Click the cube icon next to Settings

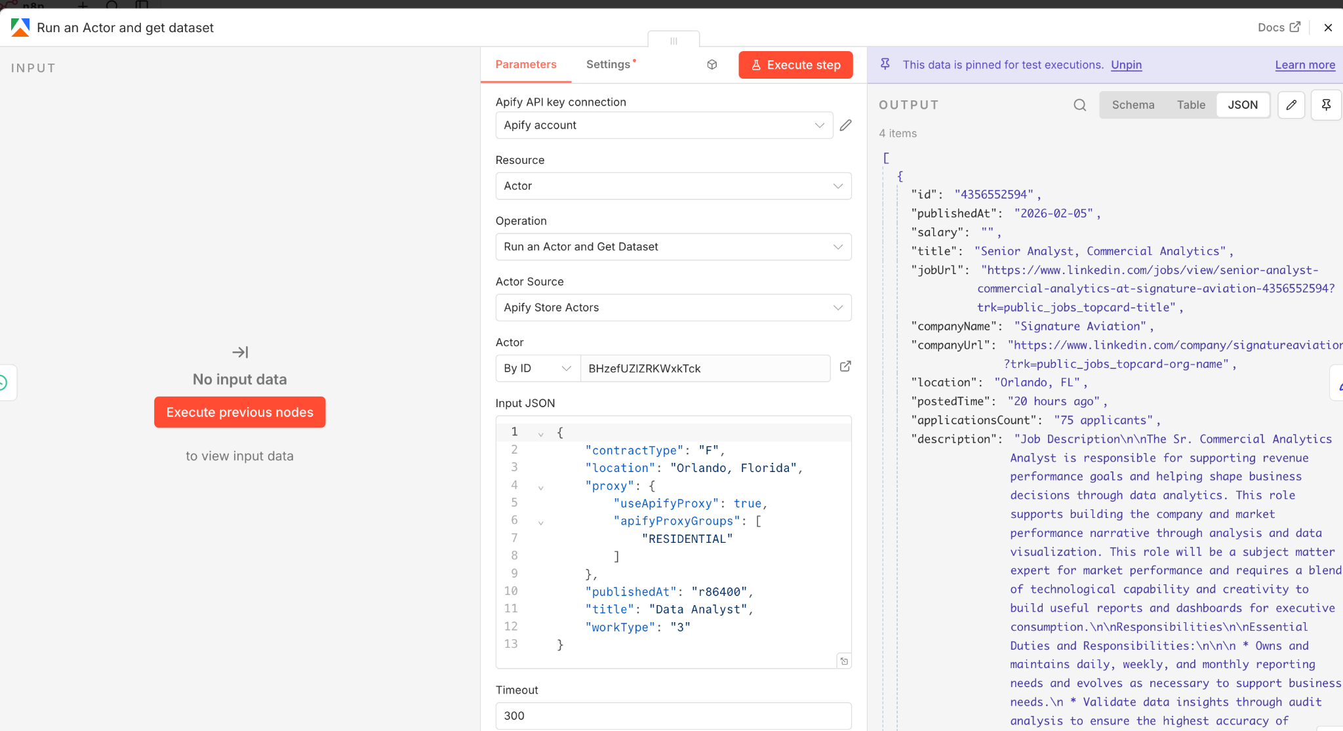tap(712, 64)
